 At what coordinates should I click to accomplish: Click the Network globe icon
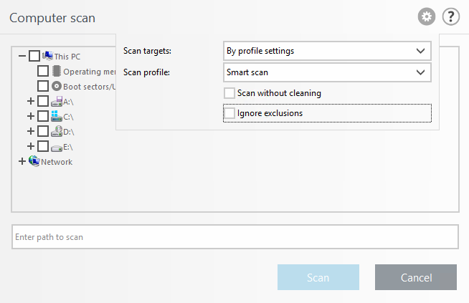tap(34, 161)
